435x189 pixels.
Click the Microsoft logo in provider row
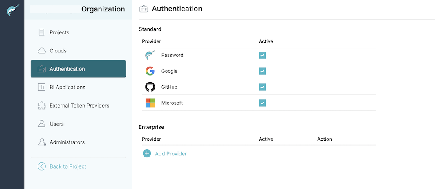tap(150, 103)
